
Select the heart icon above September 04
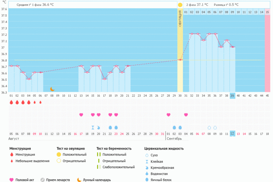tap(186, 115)
